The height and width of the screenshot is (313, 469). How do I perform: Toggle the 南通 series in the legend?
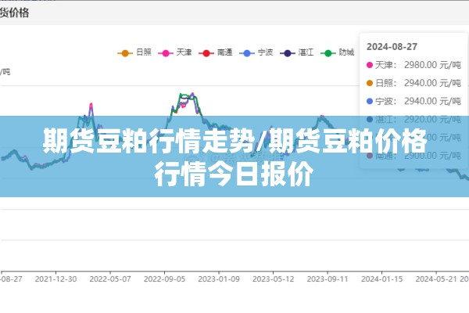pos(216,52)
